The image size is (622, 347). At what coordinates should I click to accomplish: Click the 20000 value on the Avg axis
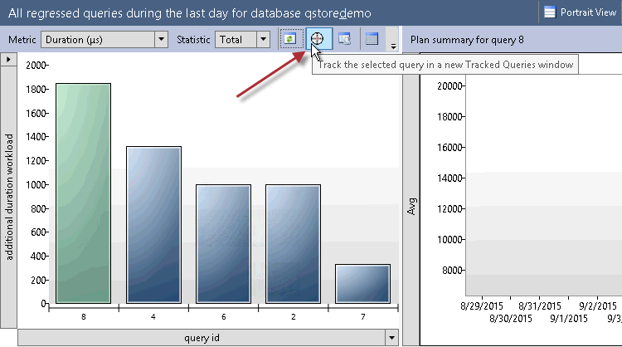tap(449, 86)
